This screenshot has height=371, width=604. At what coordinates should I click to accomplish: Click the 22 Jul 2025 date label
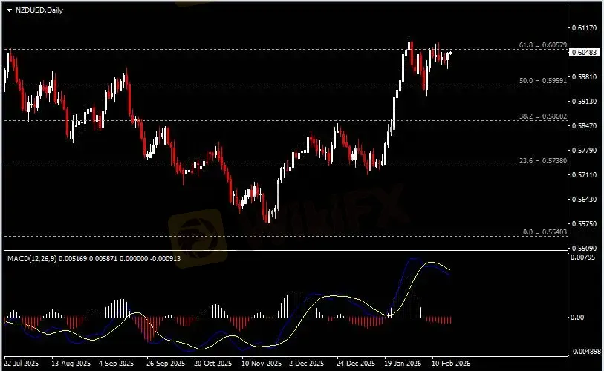[22, 363]
